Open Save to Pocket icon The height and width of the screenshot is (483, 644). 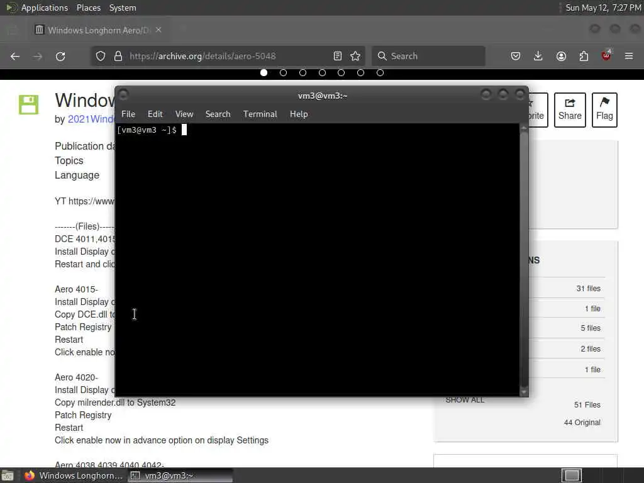point(516,56)
